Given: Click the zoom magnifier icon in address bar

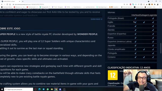Looking at the screenshot, I should click(124, 5).
